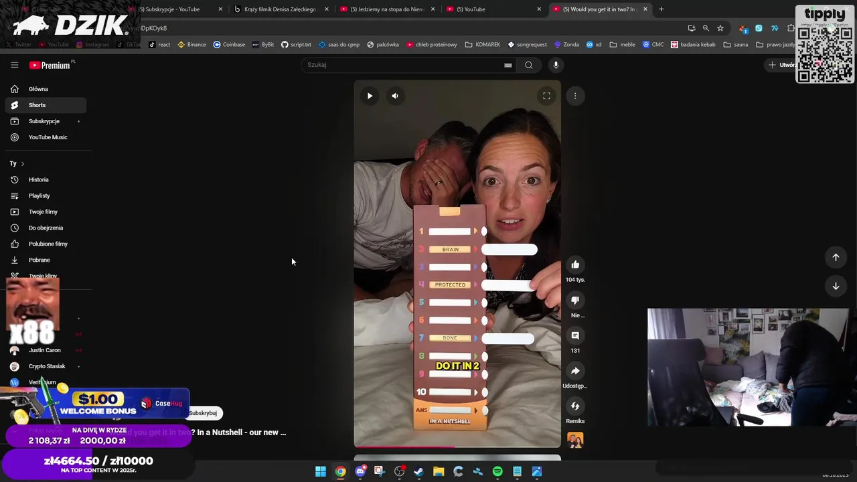Open the sound thumbnail below Remiks
The image size is (857, 482).
point(575,440)
